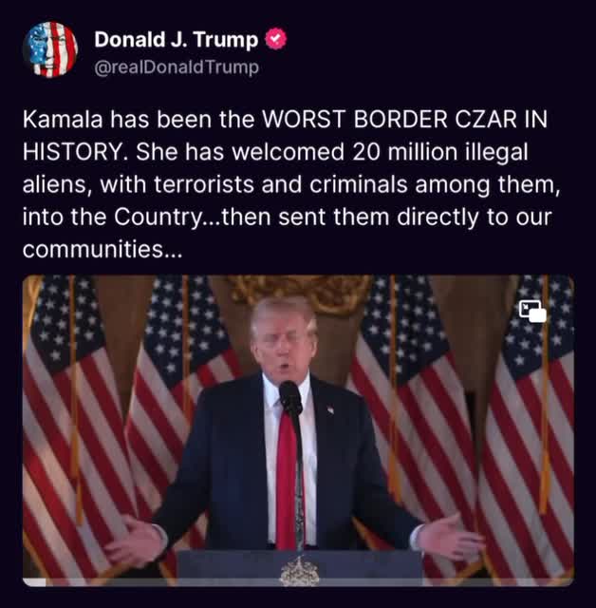The height and width of the screenshot is (608, 596).
Task: Play the embedded press conference video
Action: click(x=298, y=430)
